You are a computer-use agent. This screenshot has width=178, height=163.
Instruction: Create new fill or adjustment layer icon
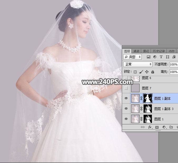point(164,127)
